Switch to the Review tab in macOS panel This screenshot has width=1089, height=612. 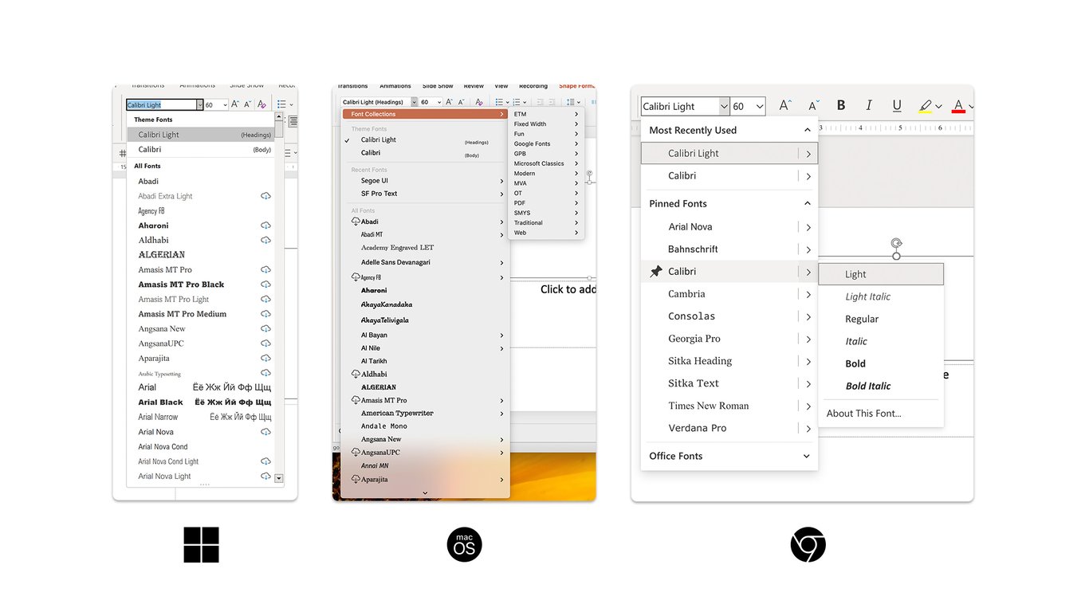point(474,86)
